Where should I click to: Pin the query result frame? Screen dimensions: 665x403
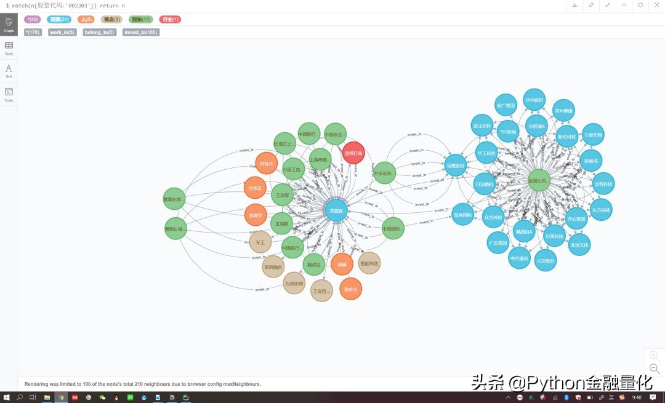click(x=590, y=5)
